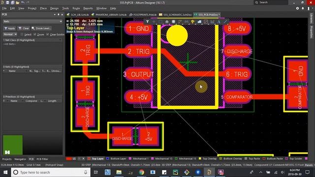Close the PCB panel
The image size is (315, 177).
62,14
